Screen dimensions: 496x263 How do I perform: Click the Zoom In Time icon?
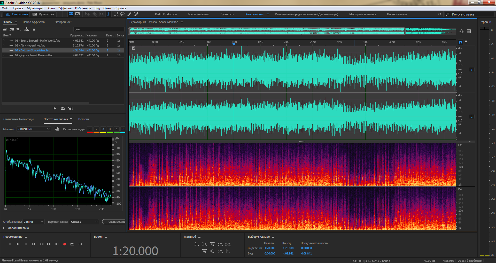(204, 251)
